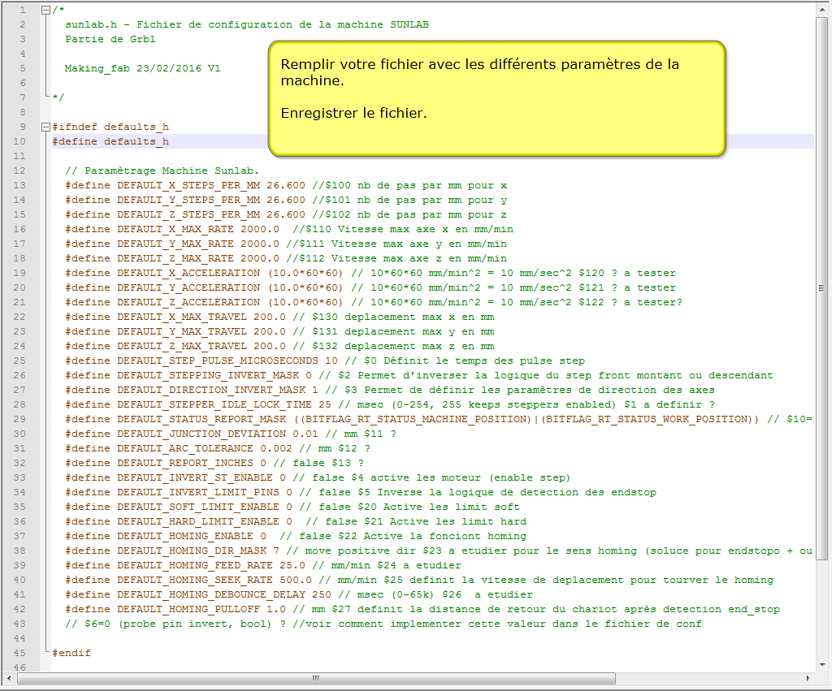Viewport: 832px width, 691px height.
Task: Click the highlighted #define defaults_h line
Action: click(110, 142)
